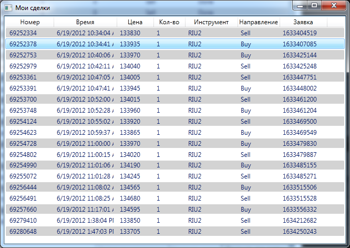The width and height of the screenshot is (350, 248).
Task: Click Sell direction in row 69253700
Action: click(245, 100)
